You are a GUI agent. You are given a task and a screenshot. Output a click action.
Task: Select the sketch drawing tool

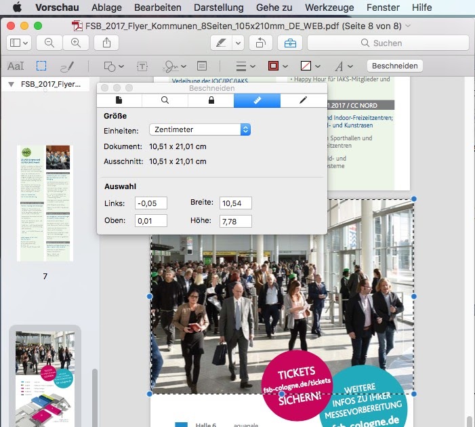point(67,66)
